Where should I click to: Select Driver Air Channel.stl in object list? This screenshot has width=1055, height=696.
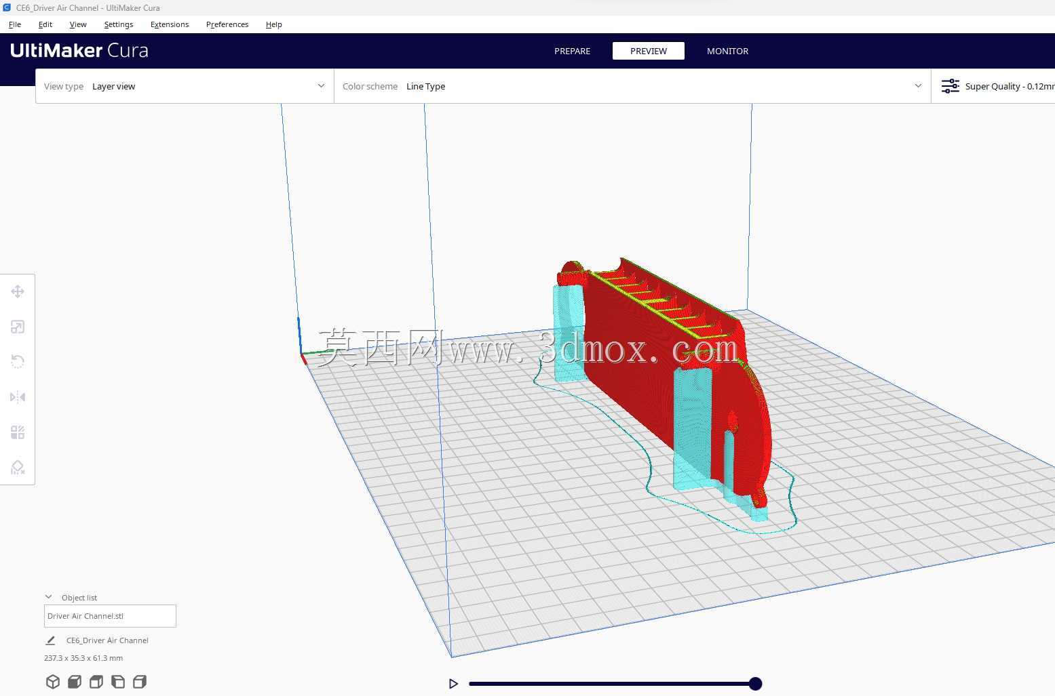coord(110,616)
